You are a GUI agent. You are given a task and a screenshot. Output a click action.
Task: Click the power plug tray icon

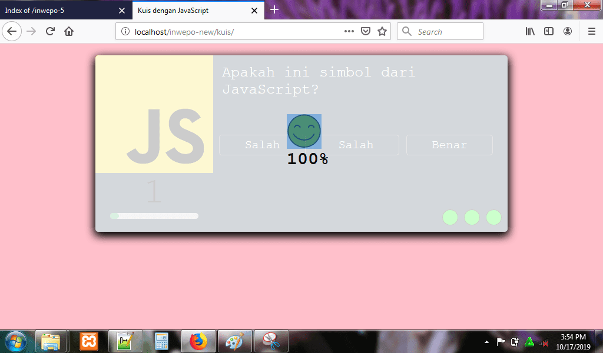click(515, 341)
